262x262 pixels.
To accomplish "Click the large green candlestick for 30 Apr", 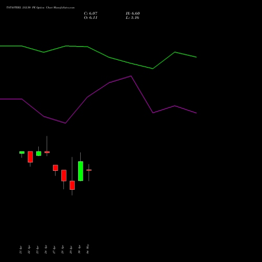I will pyautogui.click(x=81, y=171).
